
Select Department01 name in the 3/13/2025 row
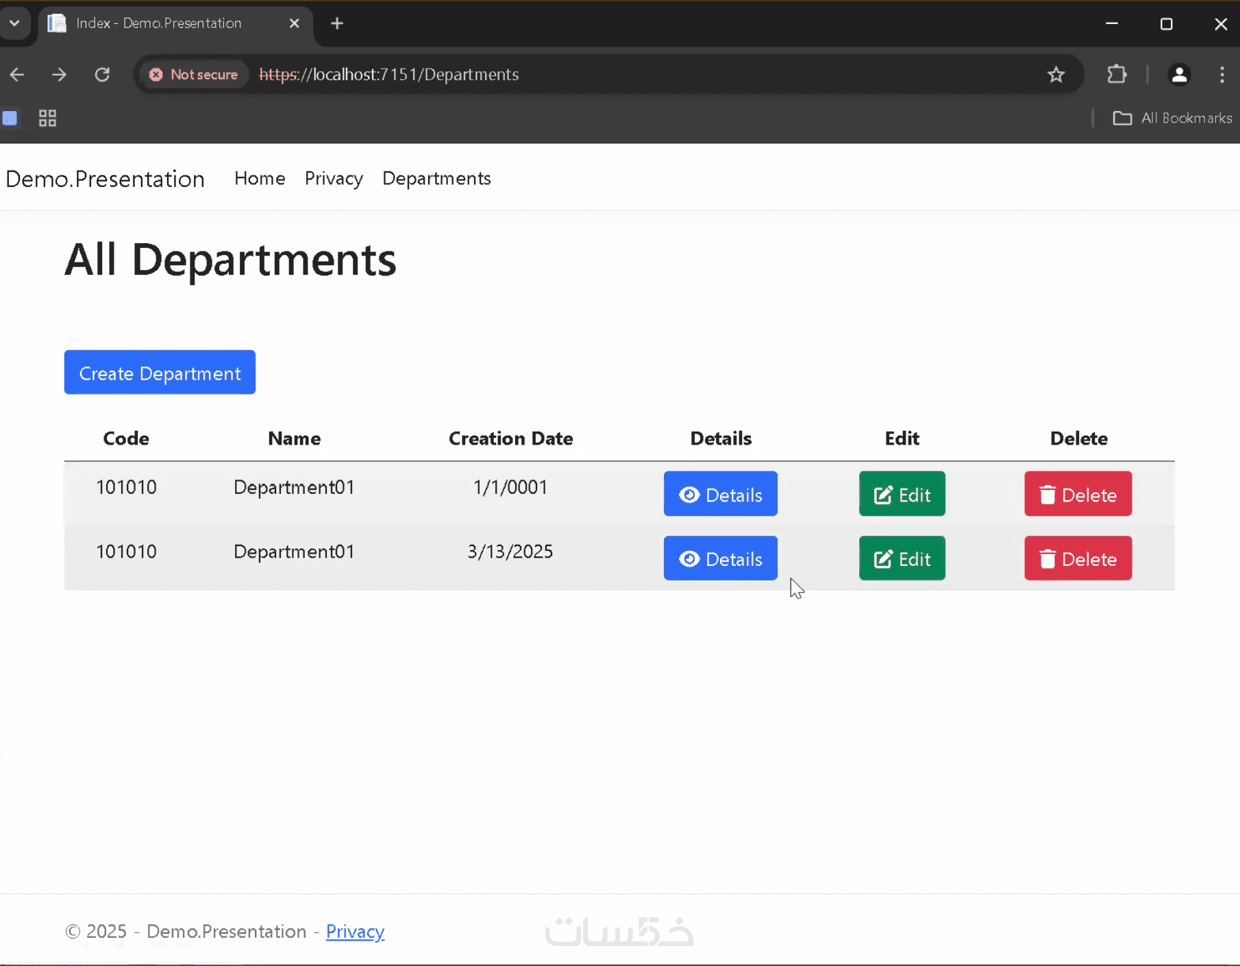pyautogui.click(x=295, y=552)
